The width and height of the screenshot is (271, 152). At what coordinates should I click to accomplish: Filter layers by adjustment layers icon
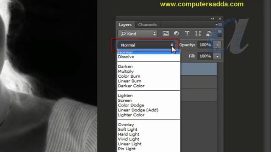tap(176, 33)
